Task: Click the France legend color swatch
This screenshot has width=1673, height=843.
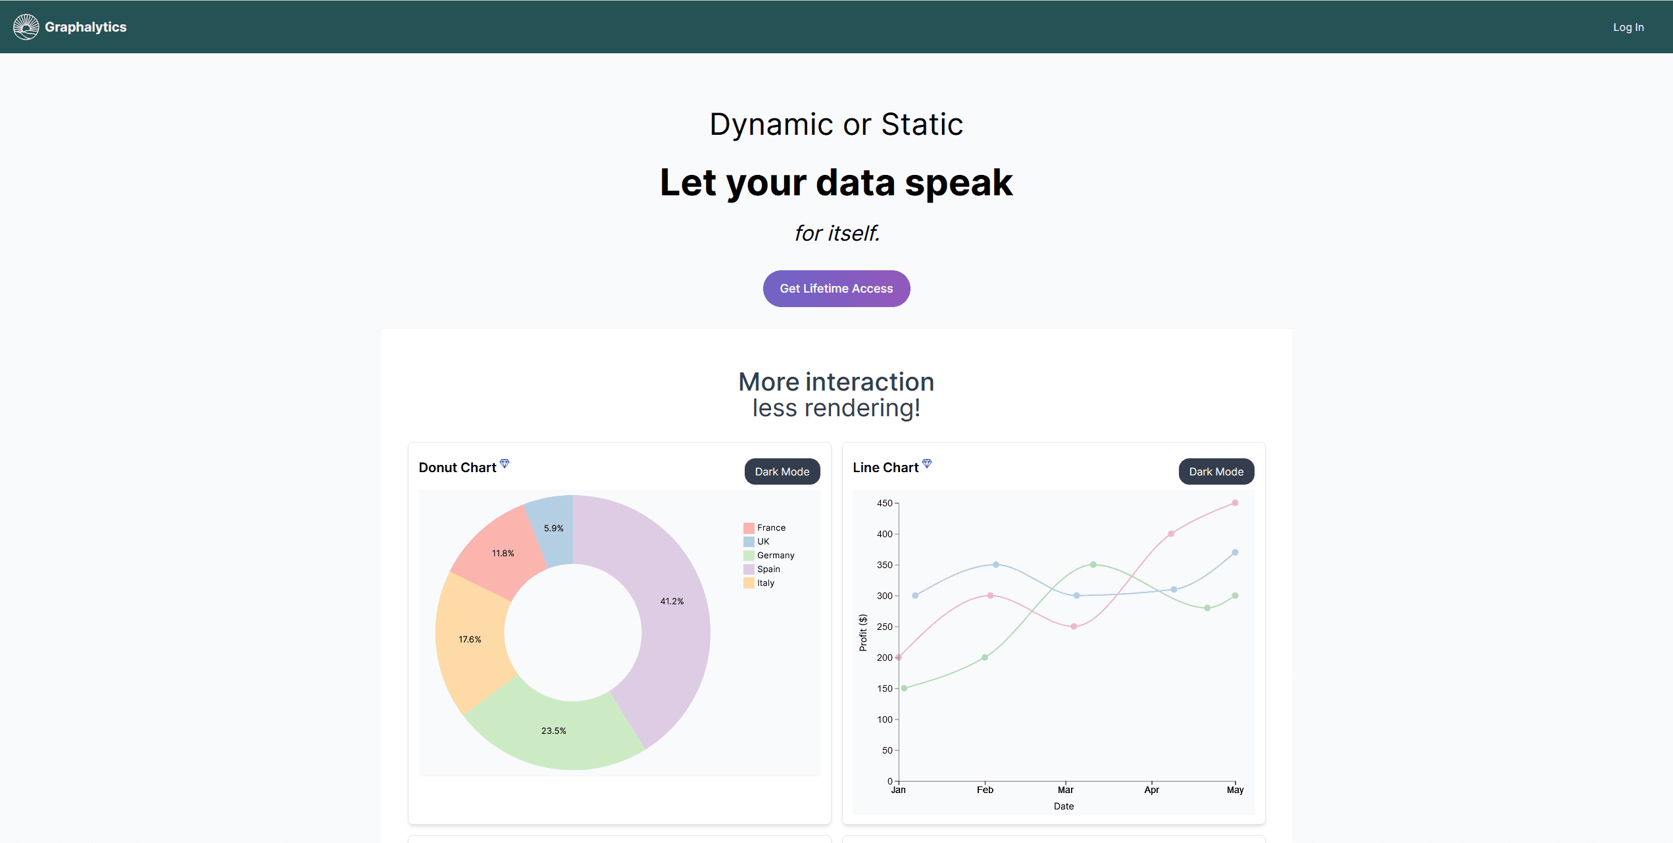Action: click(749, 528)
